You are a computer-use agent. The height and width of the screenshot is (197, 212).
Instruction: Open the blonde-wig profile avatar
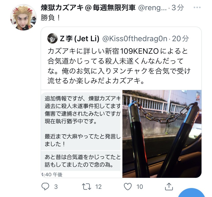pyautogui.click(x=23, y=17)
